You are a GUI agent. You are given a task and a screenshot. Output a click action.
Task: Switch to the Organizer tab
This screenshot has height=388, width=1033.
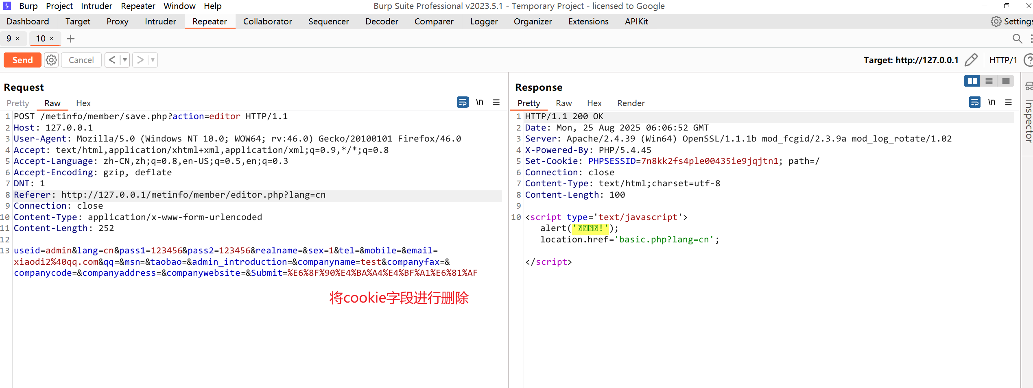pos(533,22)
